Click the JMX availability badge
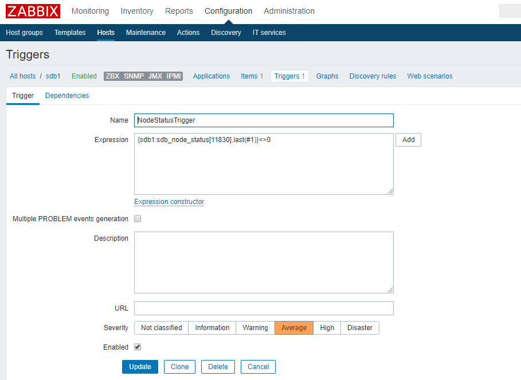The height and width of the screenshot is (380, 521). (x=155, y=76)
